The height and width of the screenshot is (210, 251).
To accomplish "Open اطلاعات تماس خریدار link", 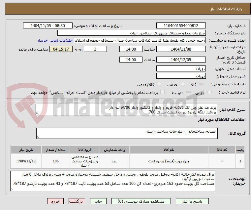I will (x=55, y=40).
